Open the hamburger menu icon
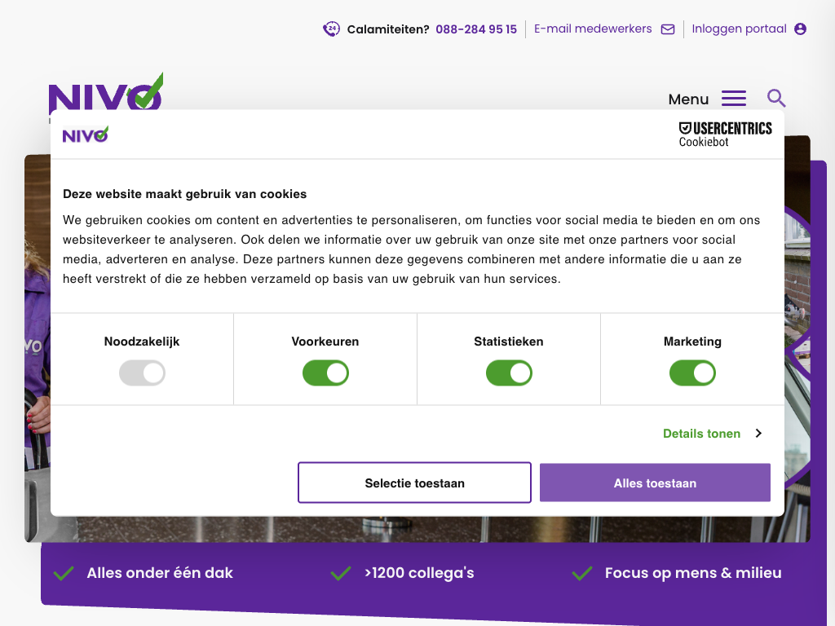This screenshot has width=835, height=626. [x=734, y=99]
